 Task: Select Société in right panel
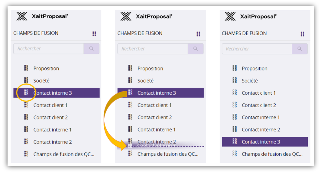click(250, 81)
